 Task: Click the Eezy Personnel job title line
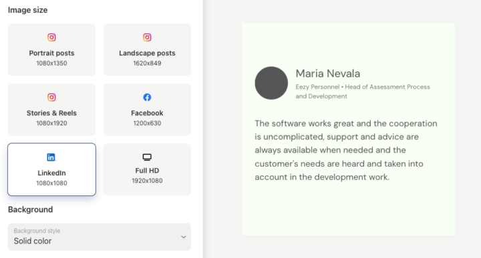coord(363,91)
